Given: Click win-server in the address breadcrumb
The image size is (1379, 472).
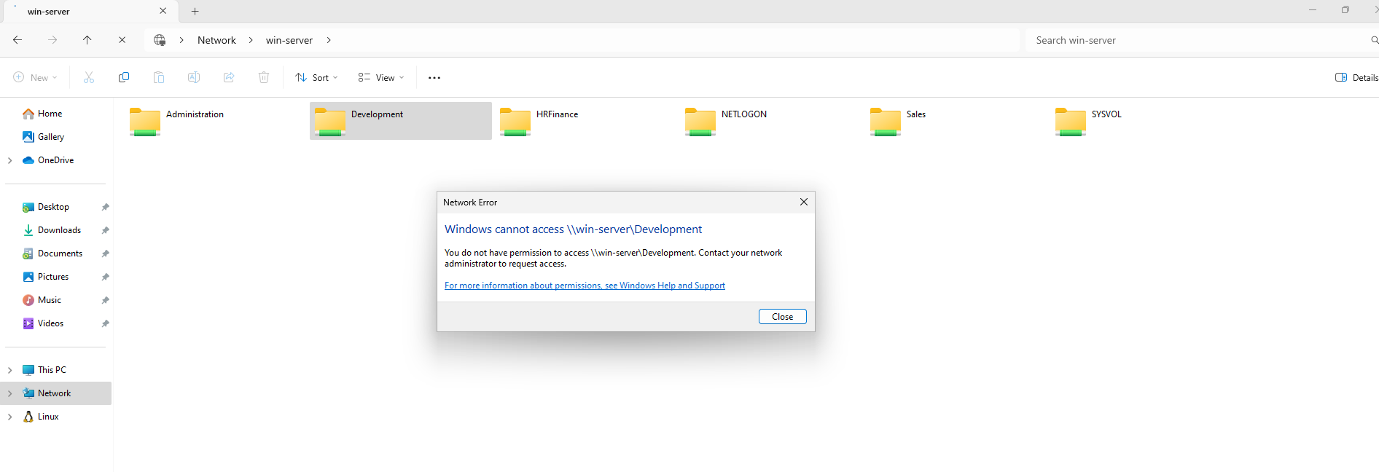Looking at the screenshot, I should (289, 40).
